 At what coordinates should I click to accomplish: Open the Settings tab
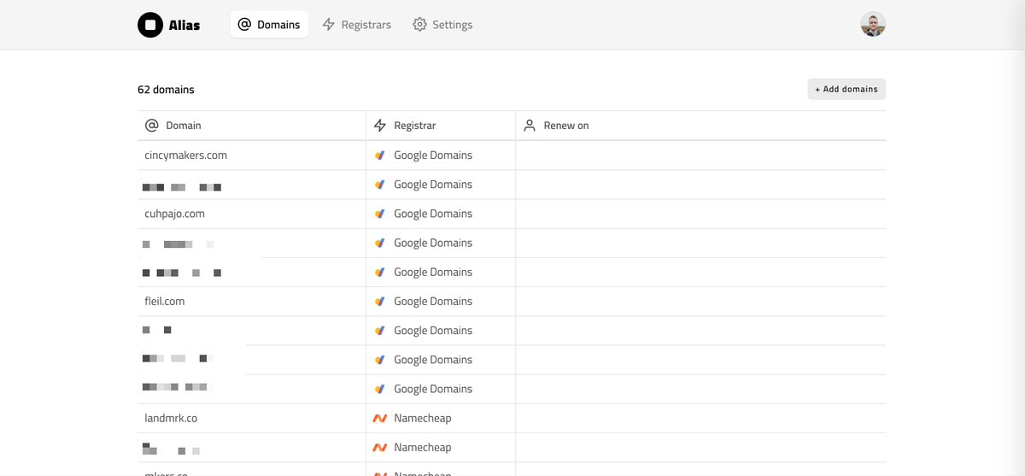442,25
